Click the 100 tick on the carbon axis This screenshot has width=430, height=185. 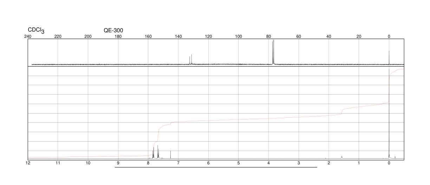pyautogui.click(x=239, y=36)
